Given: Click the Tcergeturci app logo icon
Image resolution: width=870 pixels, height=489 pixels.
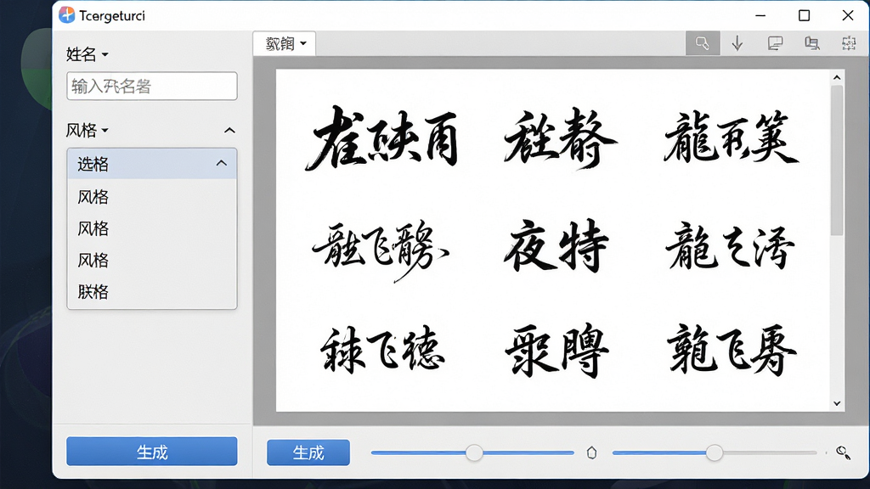Looking at the screenshot, I should (66, 15).
